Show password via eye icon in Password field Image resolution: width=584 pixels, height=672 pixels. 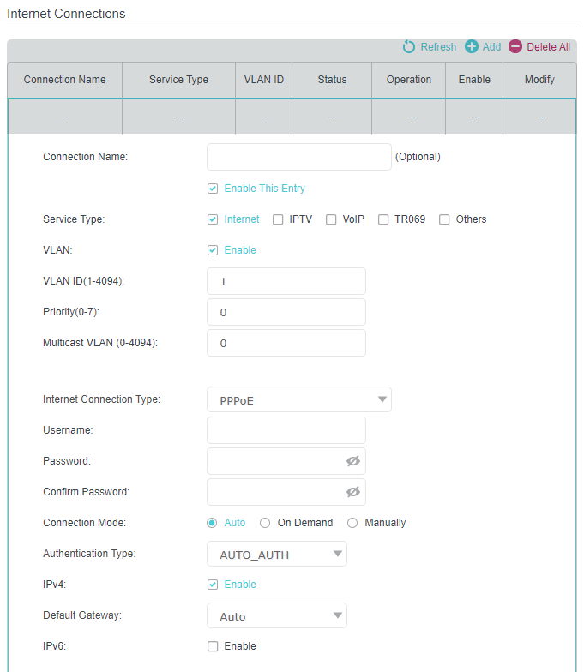coord(353,461)
